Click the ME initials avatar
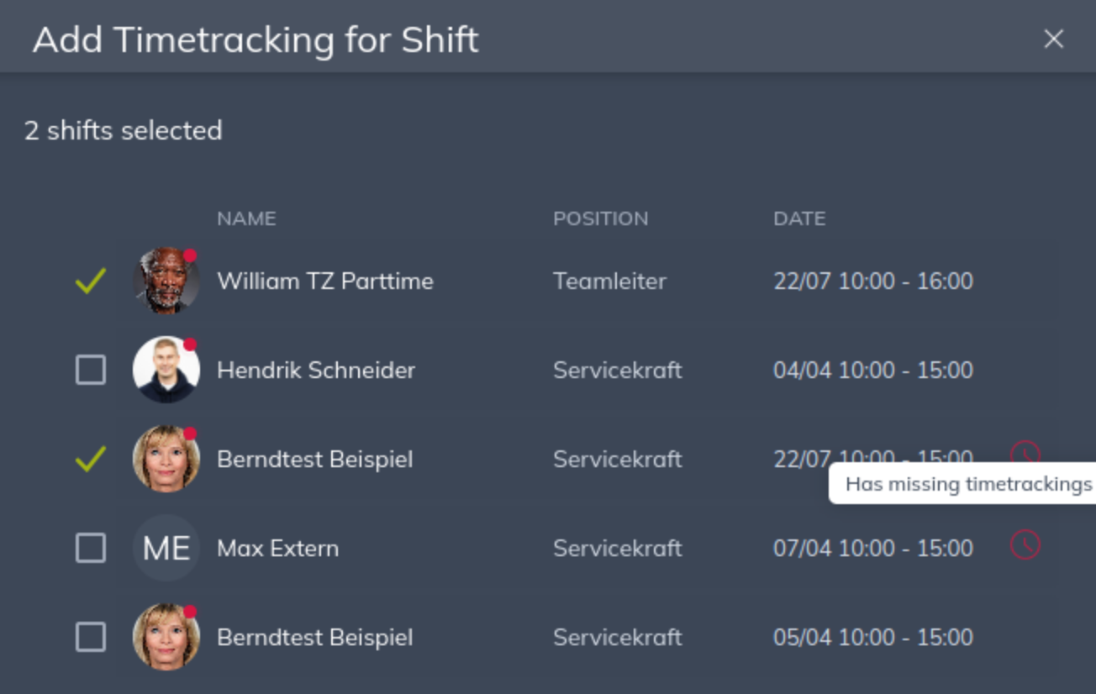The height and width of the screenshot is (694, 1096). pos(166,549)
